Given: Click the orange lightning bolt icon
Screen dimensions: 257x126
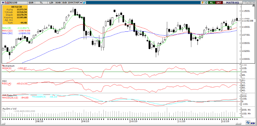Looking at the screenshot, I should click(x=202, y=2).
